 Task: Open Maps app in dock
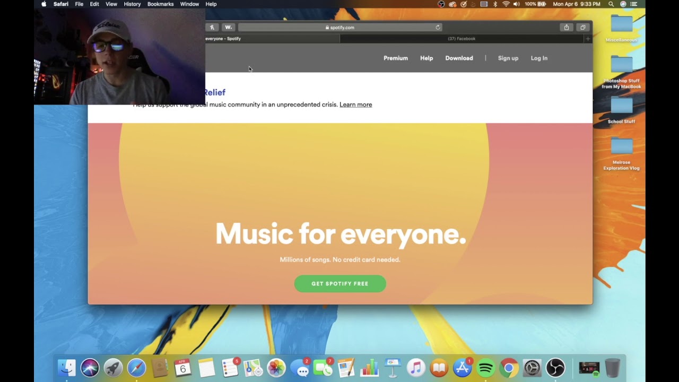(x=253, y=368)
